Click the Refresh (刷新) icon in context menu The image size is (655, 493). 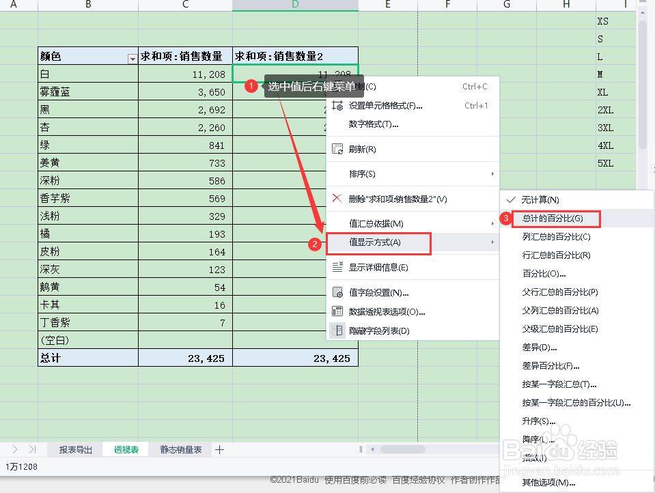(x=337, y=148)
